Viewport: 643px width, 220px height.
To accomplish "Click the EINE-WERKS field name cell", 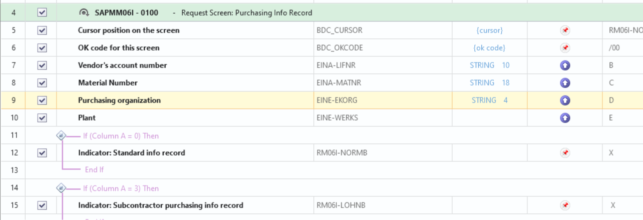I will click(337, 118).
